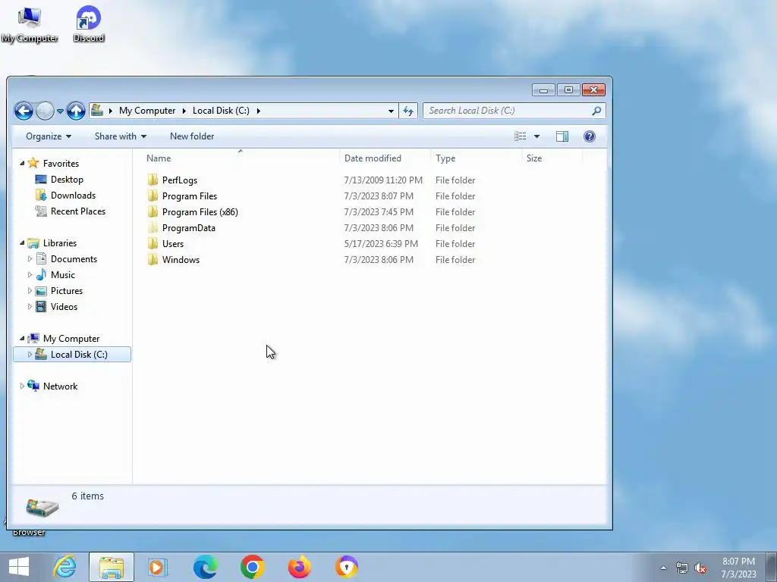Launch Microsoft Edge from taskbar
The image size is (777, 582).
click(x=205, y=567)
